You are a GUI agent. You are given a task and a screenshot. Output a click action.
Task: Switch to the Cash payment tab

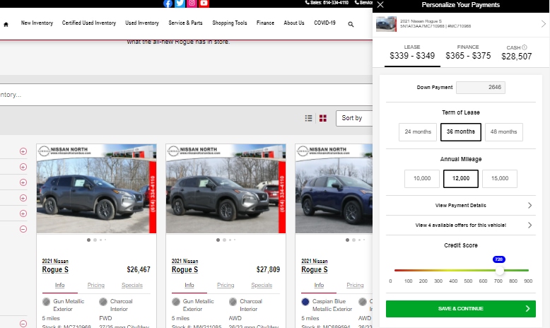tap(516, 52)
